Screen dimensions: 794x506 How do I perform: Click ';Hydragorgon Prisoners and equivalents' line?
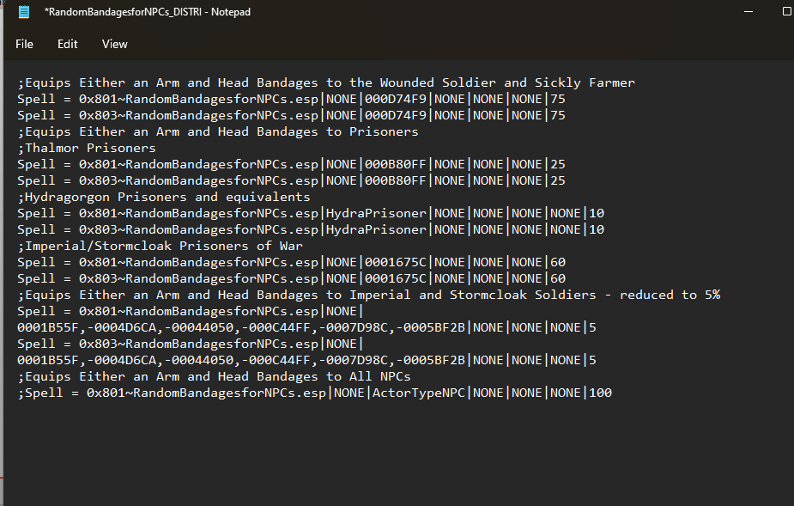coord(164,197)
